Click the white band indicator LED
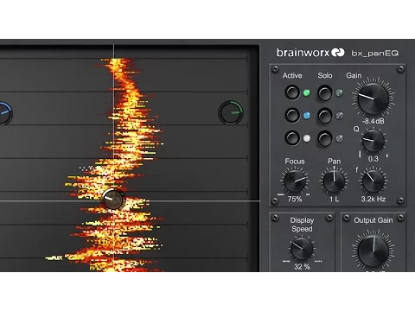Image resolution: width=415 pixels, height=311 pixels. 307,138
